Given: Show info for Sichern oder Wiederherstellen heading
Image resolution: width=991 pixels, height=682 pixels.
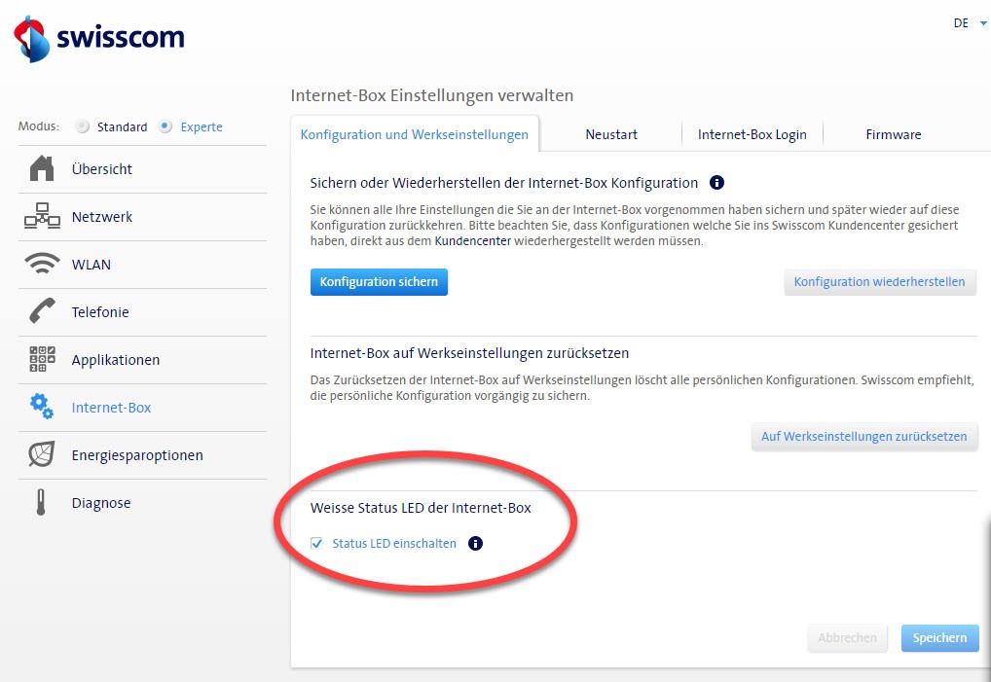Looking at the screenshot, I should pos(717,183).
